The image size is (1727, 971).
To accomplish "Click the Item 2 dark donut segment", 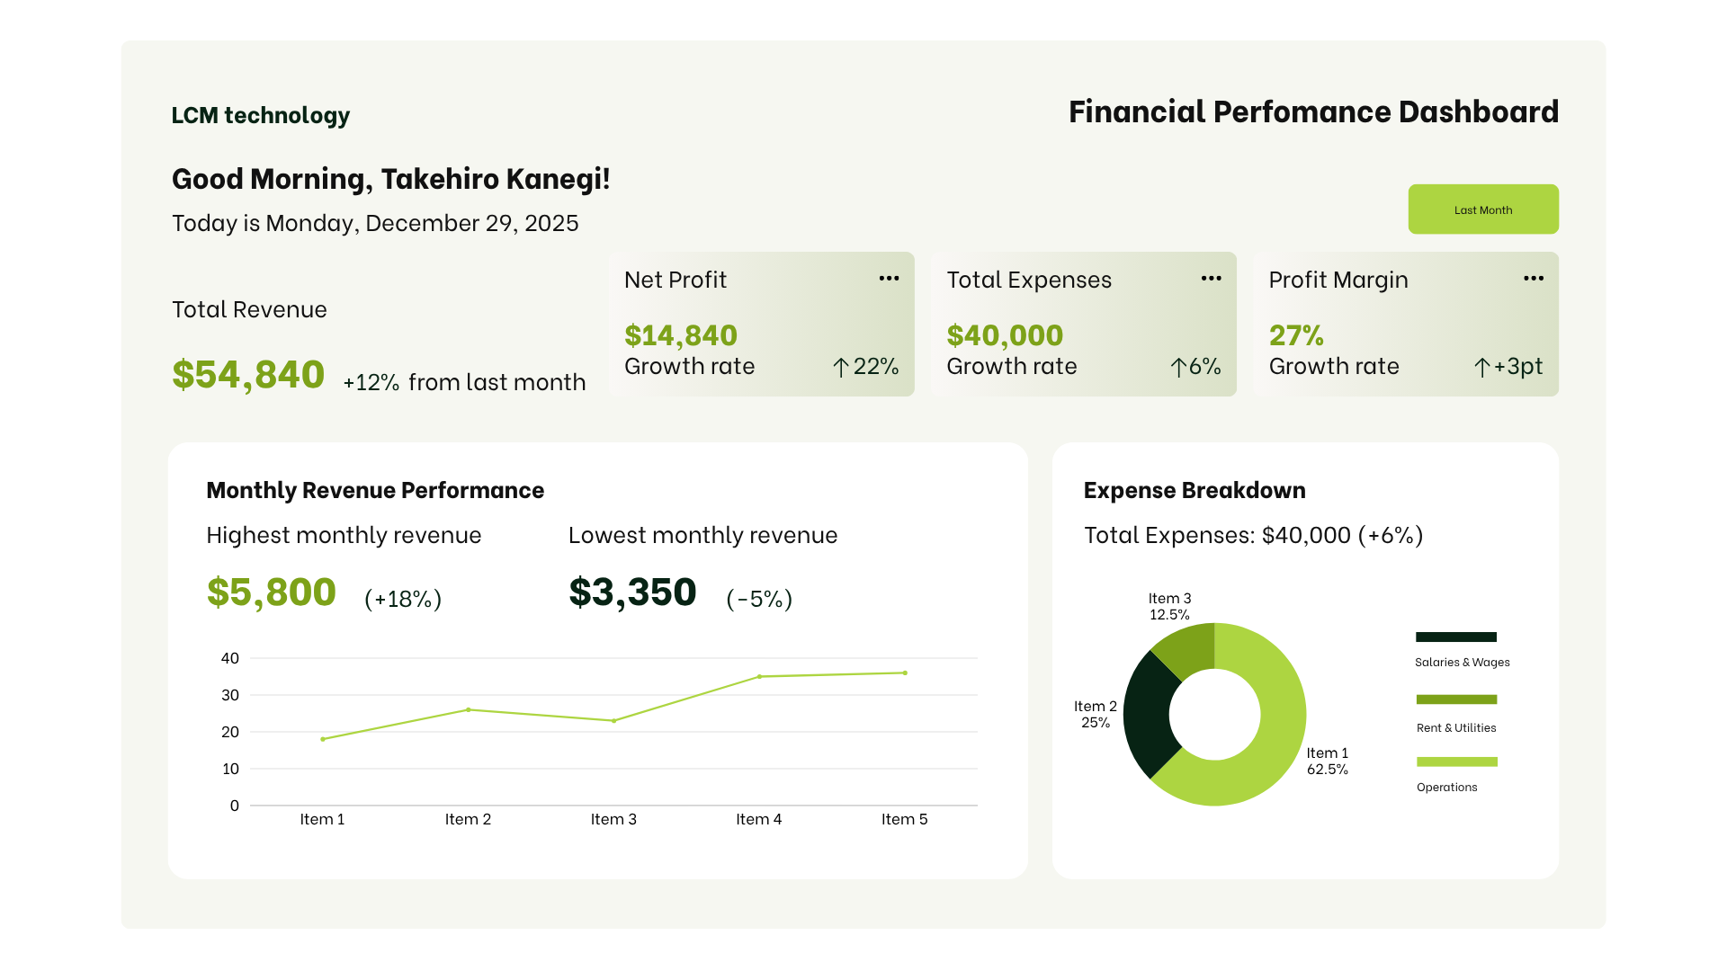I will tap(1147, 715).
